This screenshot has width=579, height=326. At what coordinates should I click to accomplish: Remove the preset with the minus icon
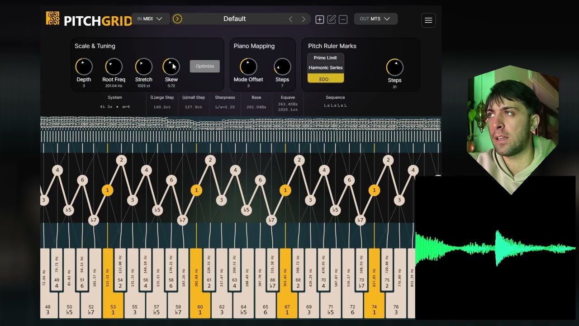click(343, 19)
